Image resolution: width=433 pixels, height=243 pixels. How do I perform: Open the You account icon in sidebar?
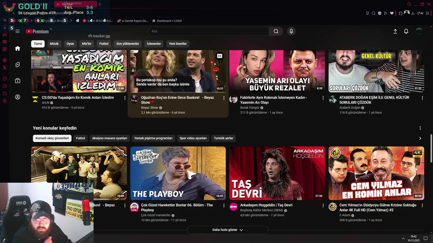18,97
